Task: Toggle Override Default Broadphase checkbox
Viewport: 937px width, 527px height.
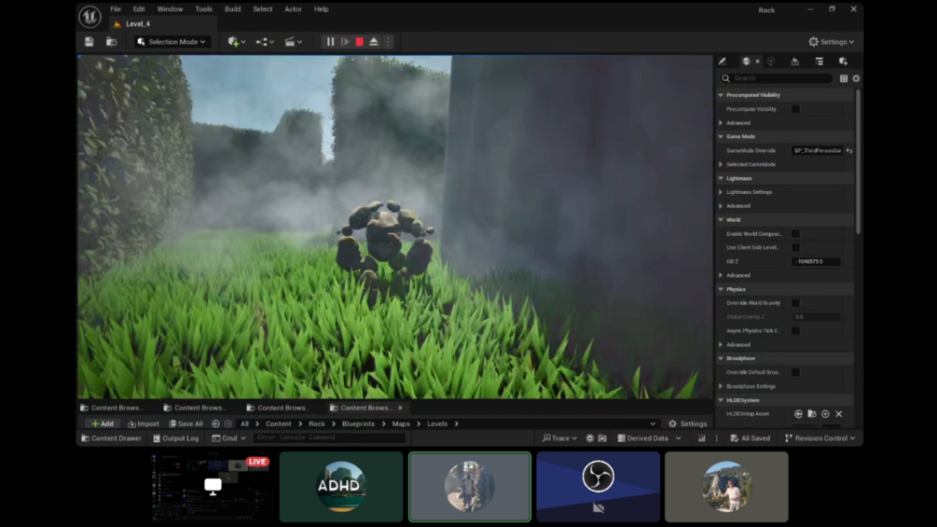Action: [x=795, y=372]
